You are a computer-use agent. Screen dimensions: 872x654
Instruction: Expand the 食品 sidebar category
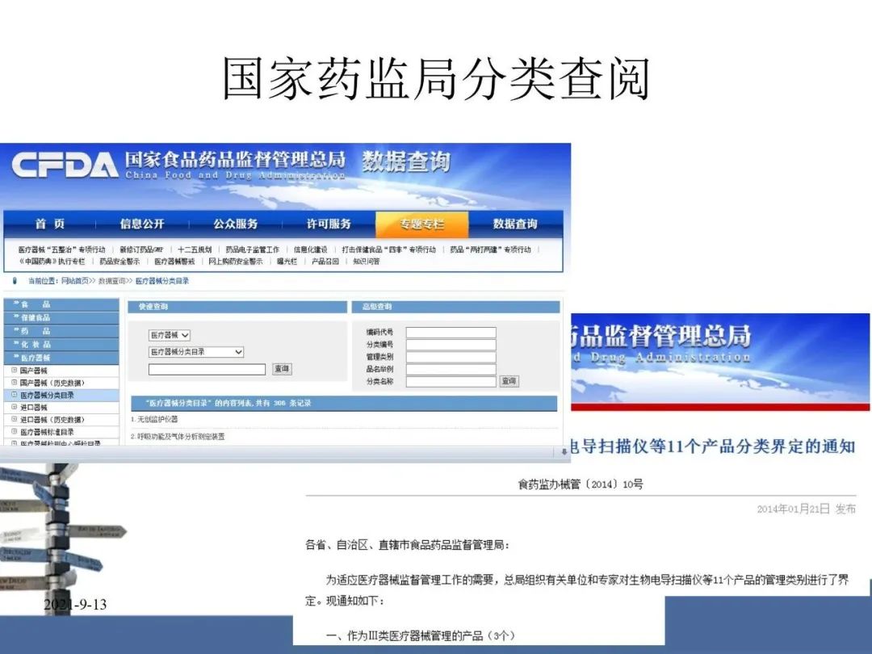[61, 304]
